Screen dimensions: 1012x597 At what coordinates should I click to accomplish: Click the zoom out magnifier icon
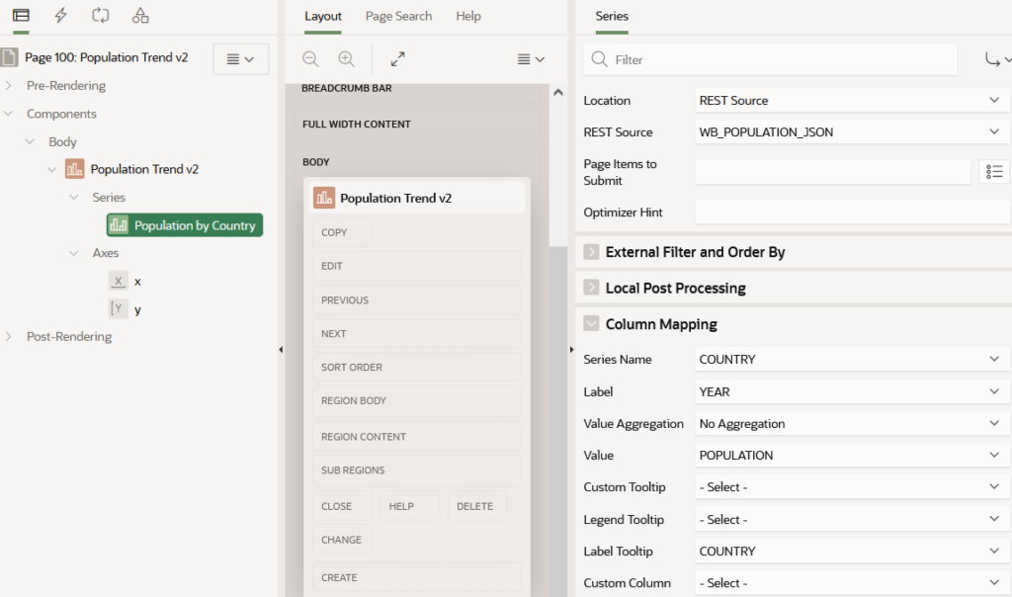click(x=310, y=59)
